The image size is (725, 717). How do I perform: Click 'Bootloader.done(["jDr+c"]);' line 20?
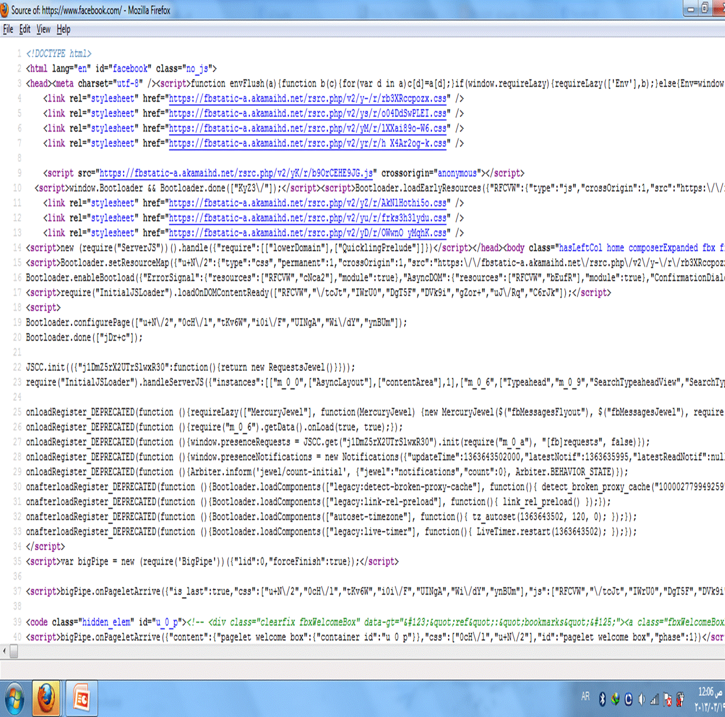click(x=85, y=337)
